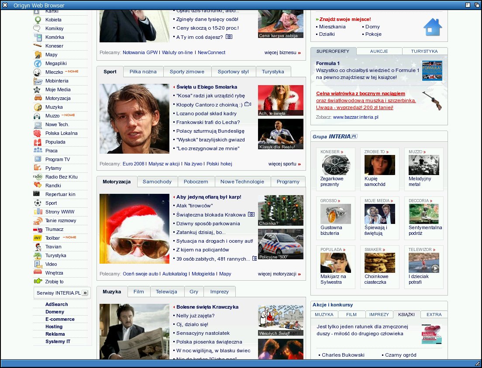
Task: Expand the Serwisy INTERIA.PL arrow button
Action: click(x=85, y=293)
